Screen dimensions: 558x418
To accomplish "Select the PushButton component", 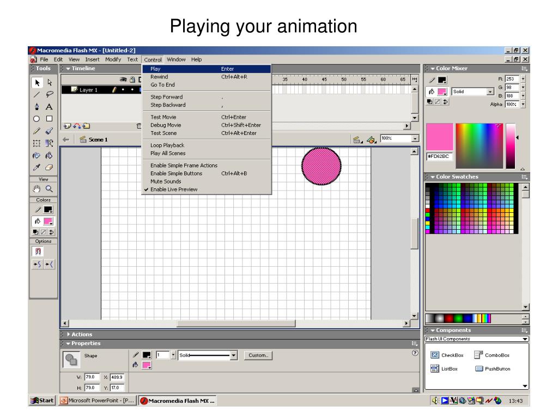I will (493, 369).
